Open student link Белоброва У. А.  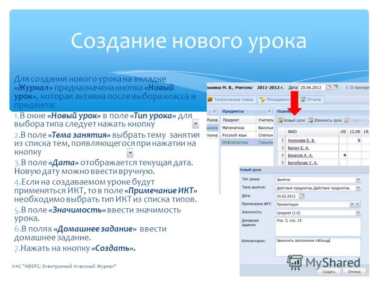click(x=302, y=163)
